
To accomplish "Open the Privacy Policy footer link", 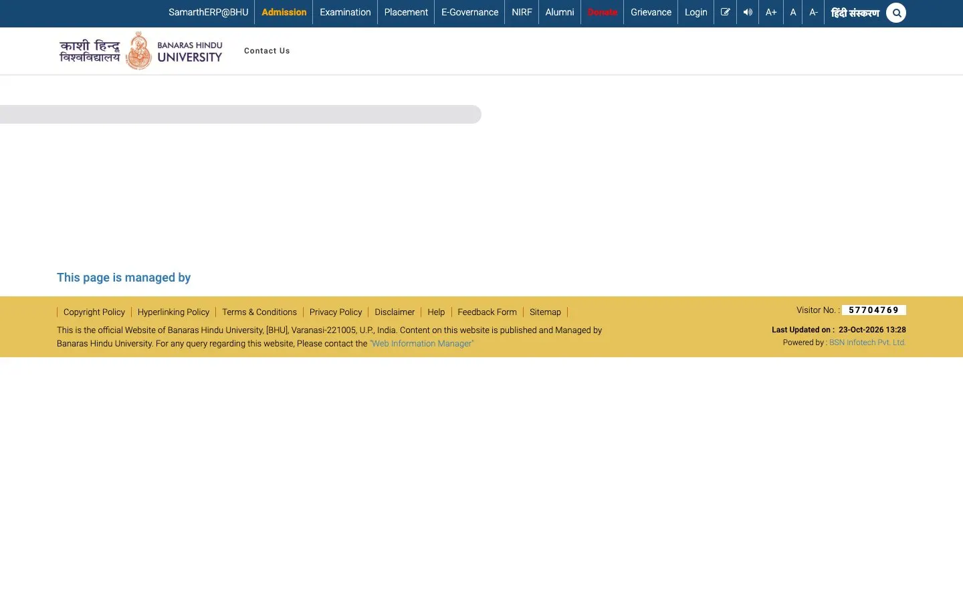I will (336, 312).
